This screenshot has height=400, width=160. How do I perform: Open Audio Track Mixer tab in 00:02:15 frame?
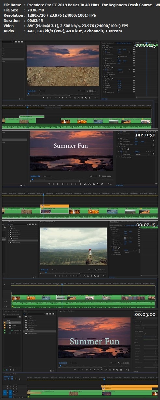pyautogui.click(x=130, y=222)
